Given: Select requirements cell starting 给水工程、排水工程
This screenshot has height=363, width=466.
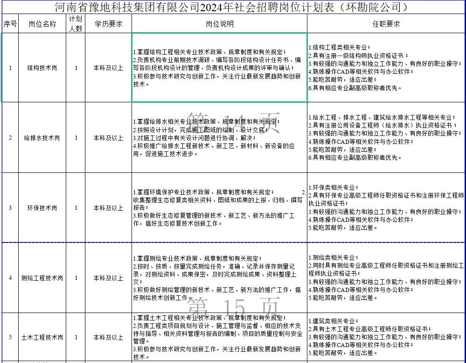Looking at the screenshot, I should pos(387,137).
